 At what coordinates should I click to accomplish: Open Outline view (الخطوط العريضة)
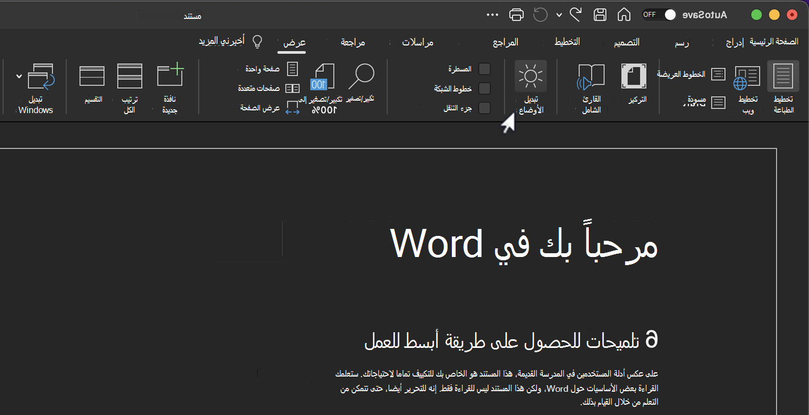click(692, 74)
